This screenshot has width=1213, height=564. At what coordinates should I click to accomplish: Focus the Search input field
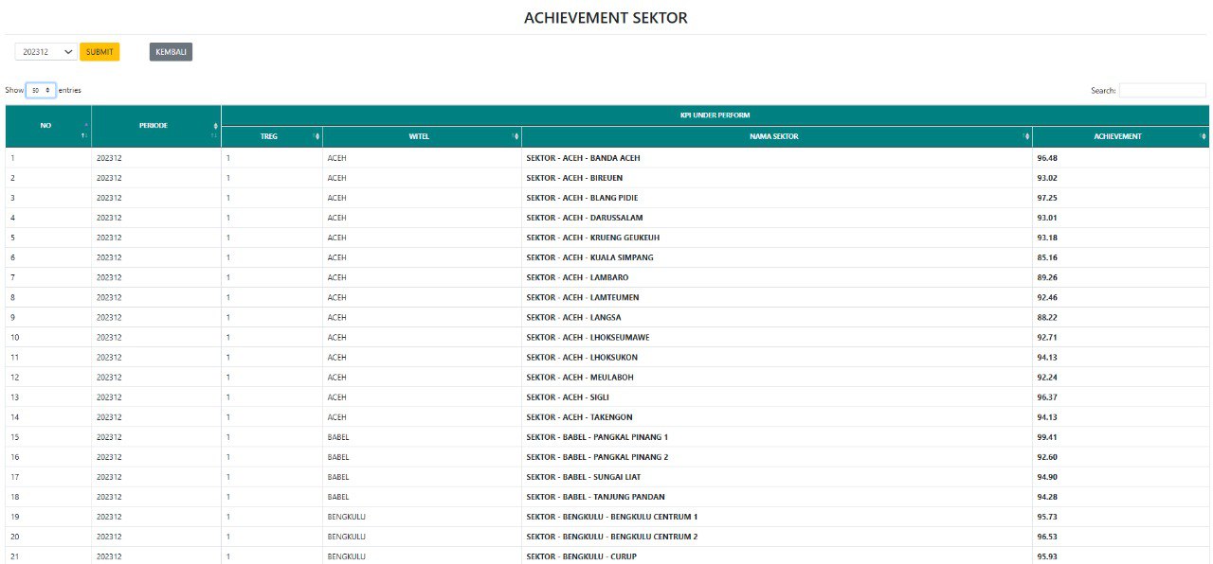click(x=1163, y=91)
